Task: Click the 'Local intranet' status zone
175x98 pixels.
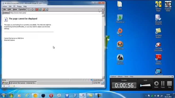Action: tap(97, 80)
